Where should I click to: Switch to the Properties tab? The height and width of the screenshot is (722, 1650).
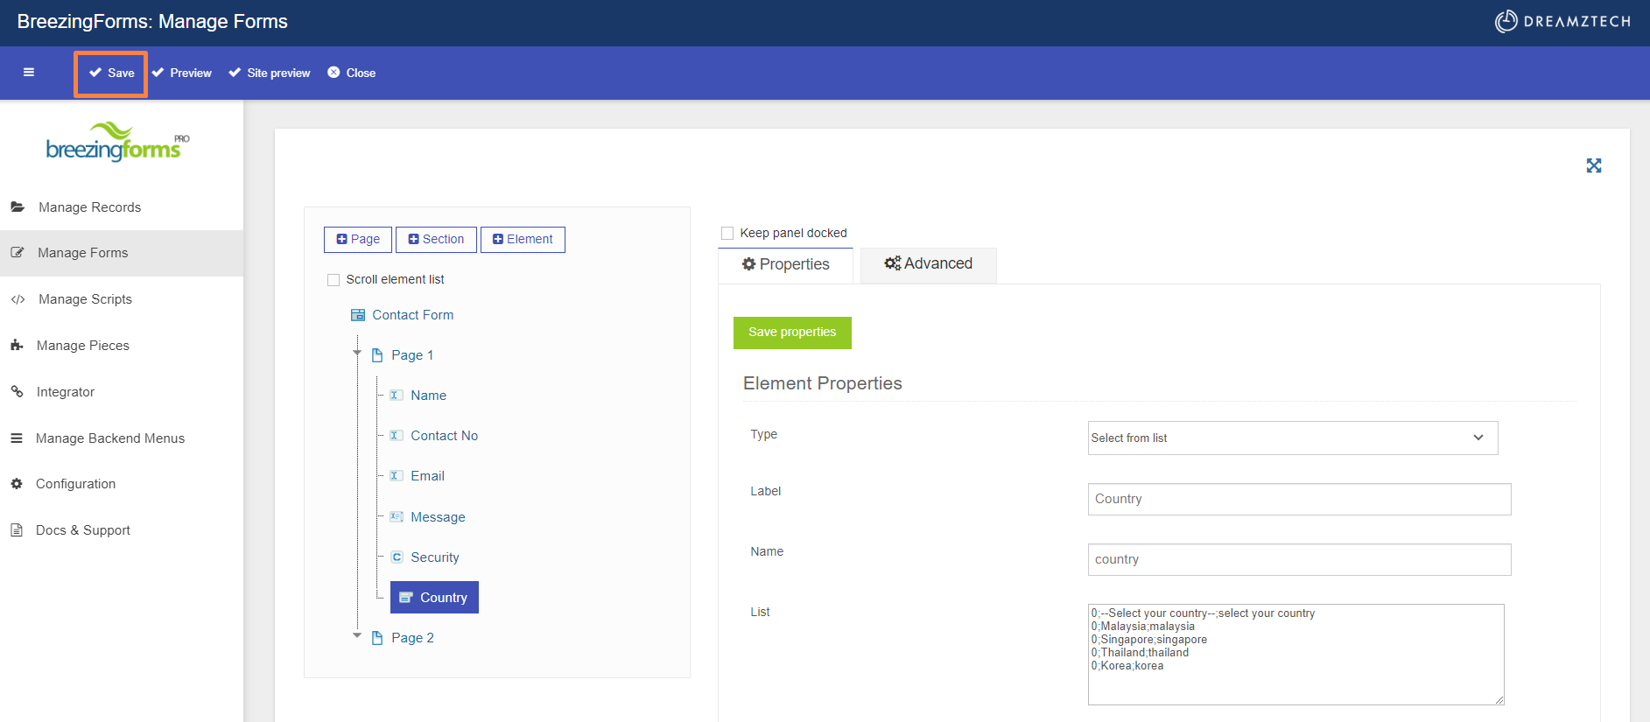785,265
